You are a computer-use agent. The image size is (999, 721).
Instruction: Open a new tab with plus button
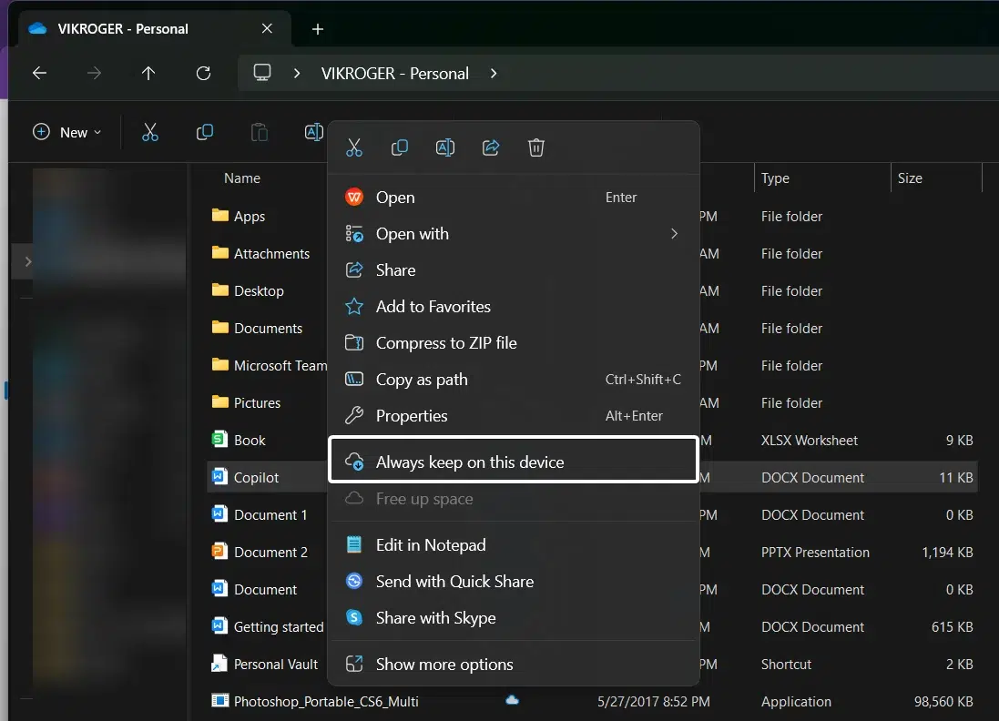[x=318, y=29]
